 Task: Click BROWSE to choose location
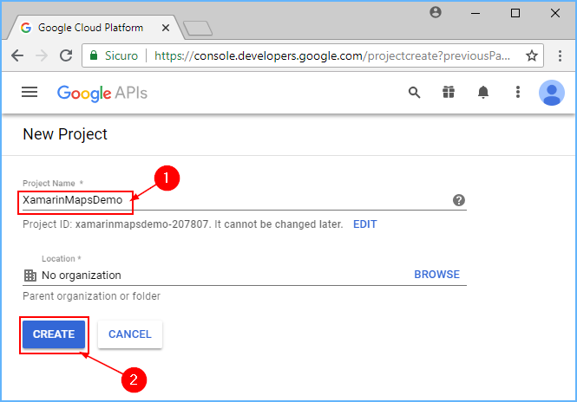pyautogui.click(x=436, y=275)
